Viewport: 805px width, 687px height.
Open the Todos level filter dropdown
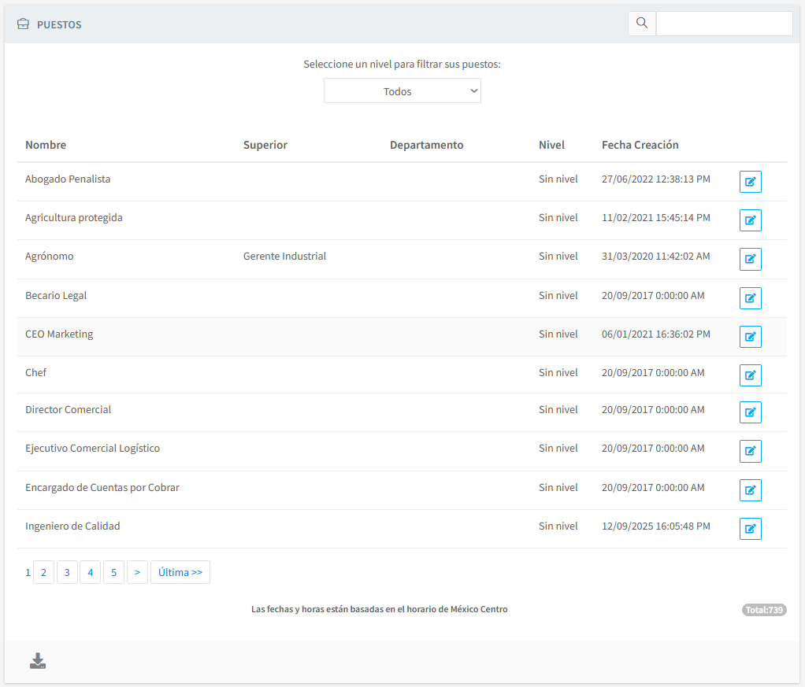pyautogui.click(x=402, y=91)
